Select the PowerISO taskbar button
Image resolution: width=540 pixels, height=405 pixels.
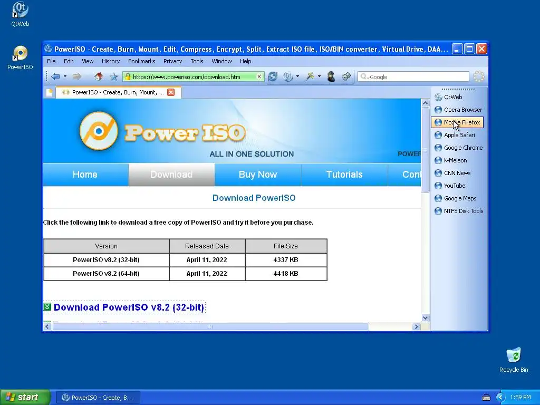tap(98, 398)
